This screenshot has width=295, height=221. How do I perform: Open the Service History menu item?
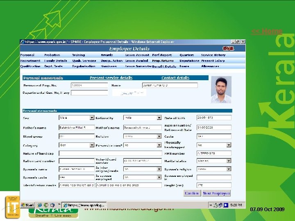(x=213, y=55)
